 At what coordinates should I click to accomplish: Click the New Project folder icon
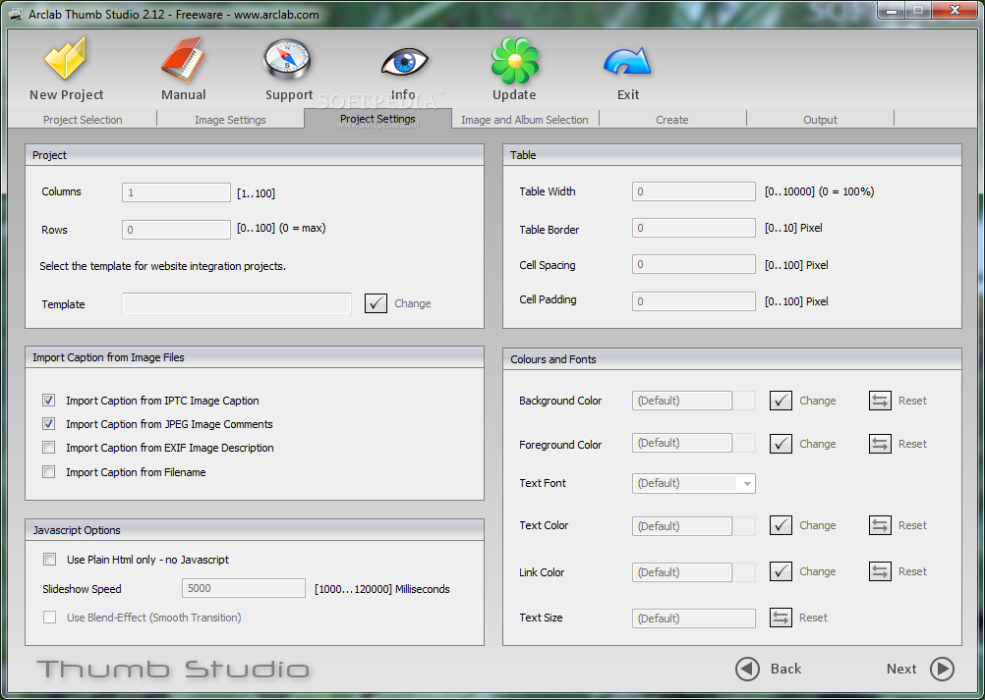point(65,58)
